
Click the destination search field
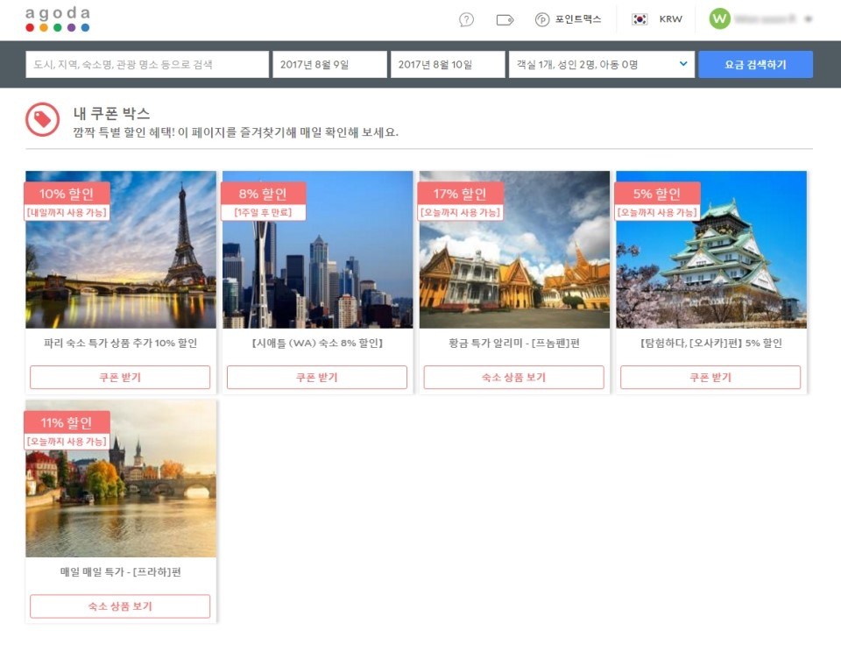(x=147, y=64)
